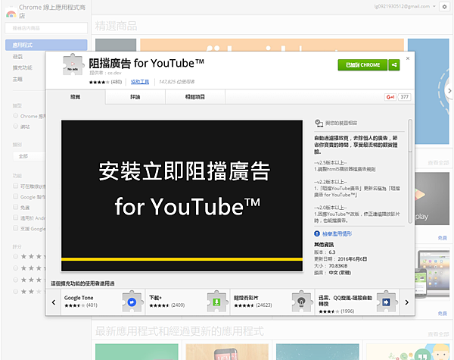Click version number 6.3 text
This screenshot has width=454, height=360.
pyautogui.click(x=332, y=252)
